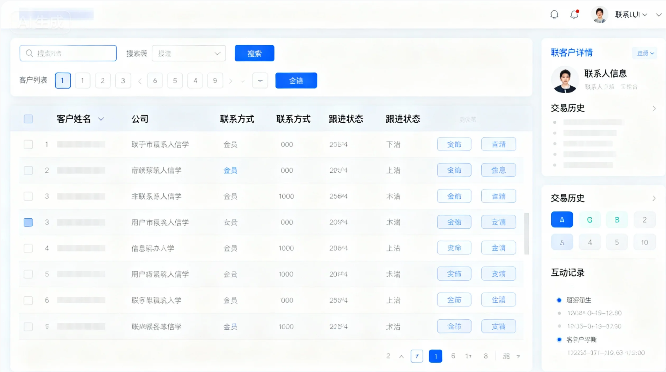
Task: Open the 搜索类 dropdown selector
Action: pos(189,53)
